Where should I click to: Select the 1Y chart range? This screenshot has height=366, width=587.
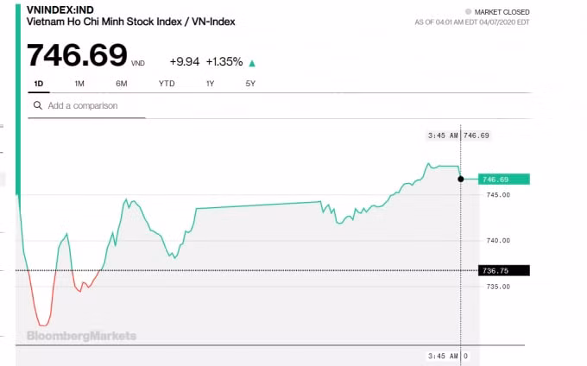click(210, 84)
